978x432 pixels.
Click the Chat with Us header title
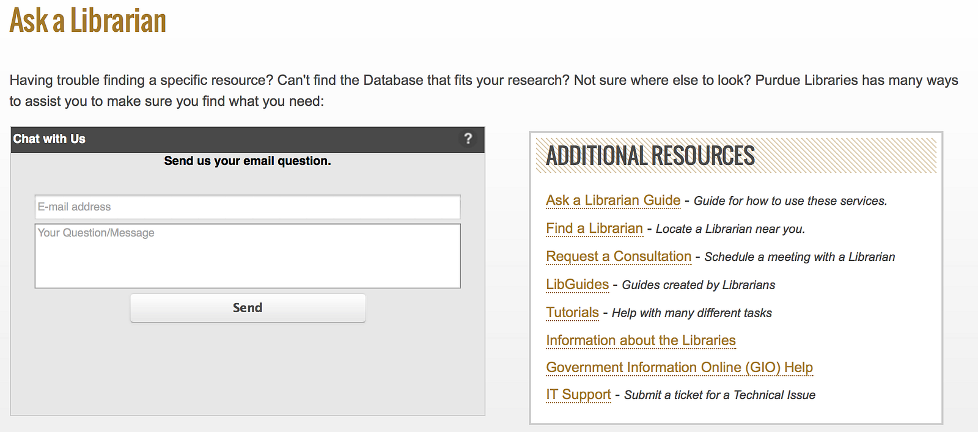pos(50,139)
